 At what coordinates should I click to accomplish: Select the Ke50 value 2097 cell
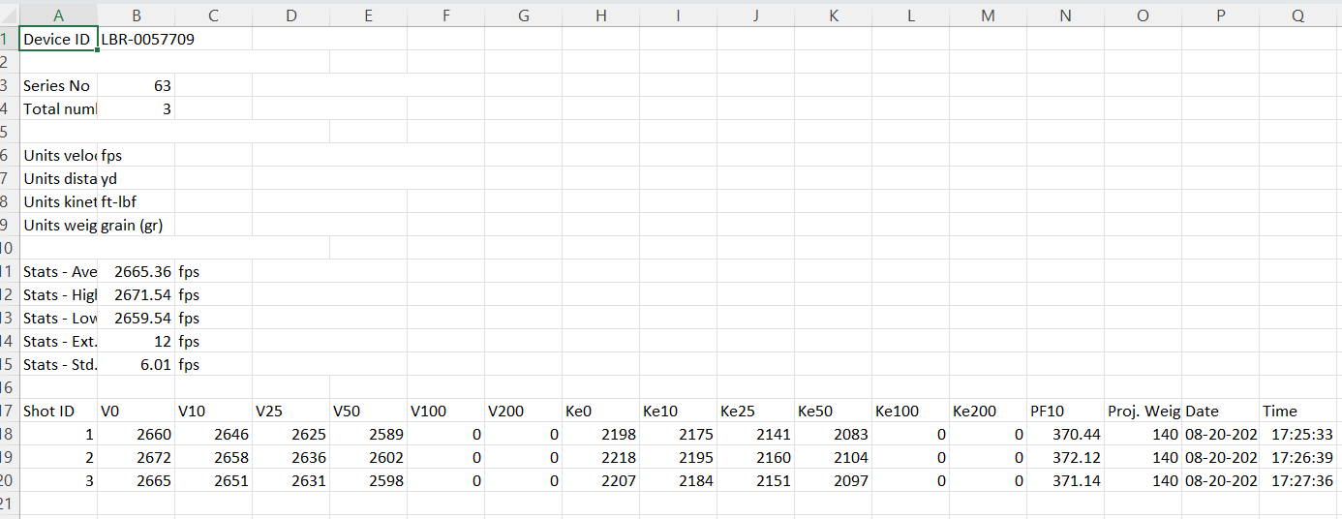click(833, 480)
